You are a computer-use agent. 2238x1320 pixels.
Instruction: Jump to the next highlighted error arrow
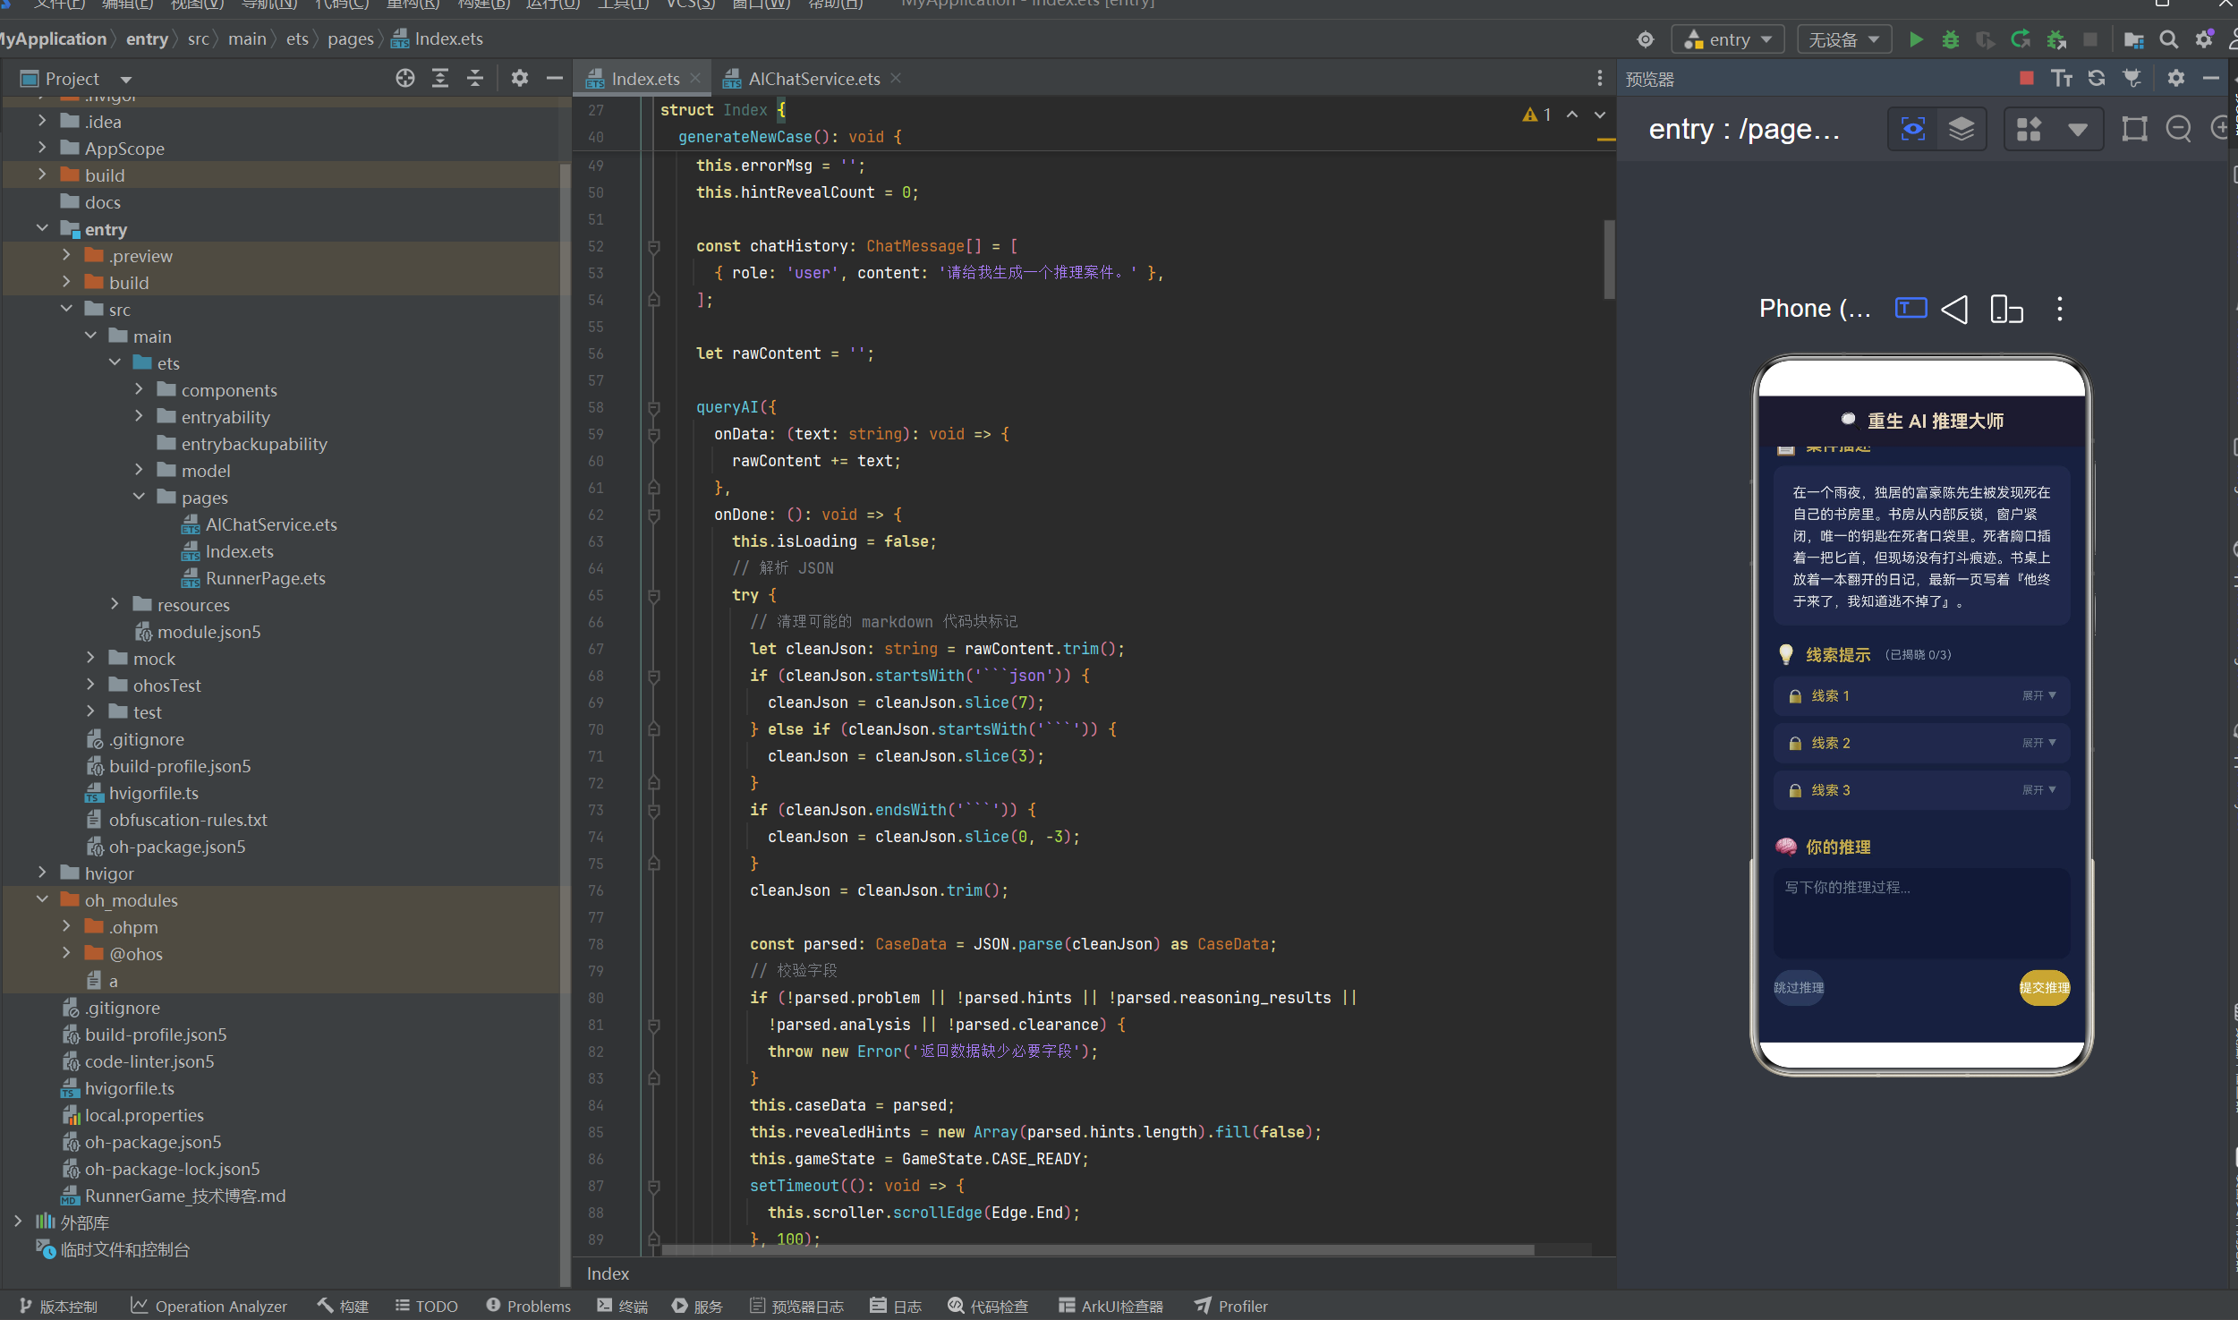[1600, 115]
